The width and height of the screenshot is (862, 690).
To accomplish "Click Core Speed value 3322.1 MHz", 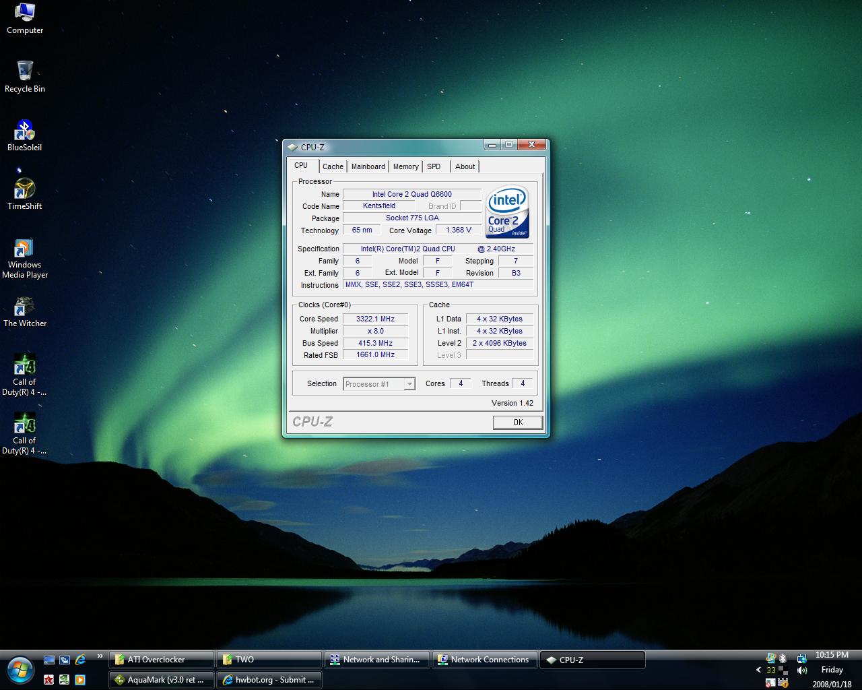I will pos(376,319).
